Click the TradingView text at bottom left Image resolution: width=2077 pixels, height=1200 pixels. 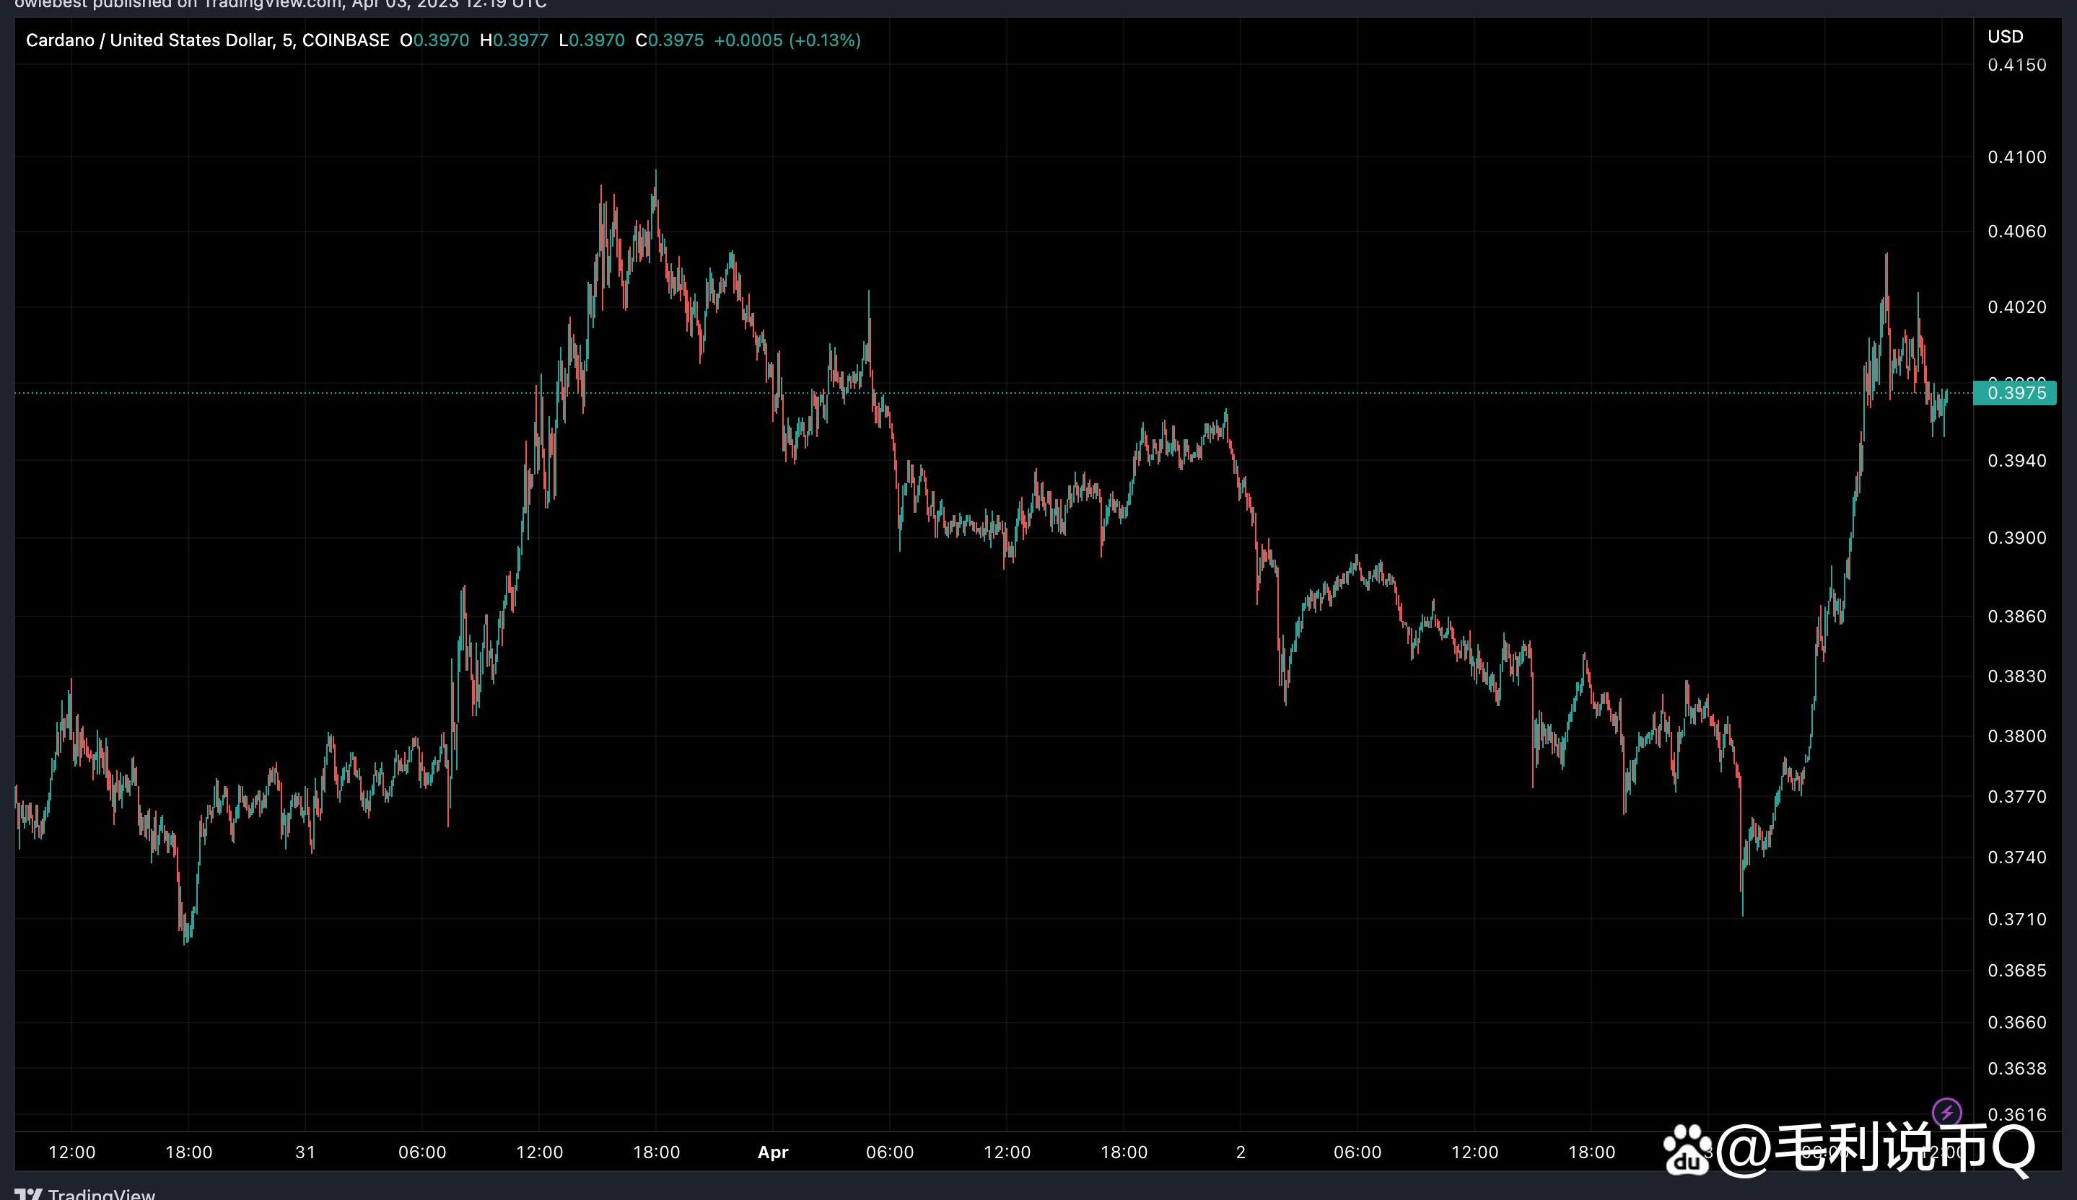101,1194
